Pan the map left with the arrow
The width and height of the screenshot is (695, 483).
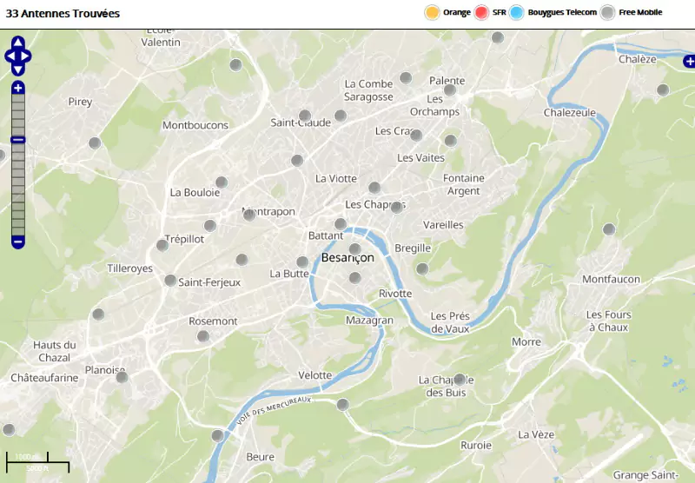tap(9, 56)
